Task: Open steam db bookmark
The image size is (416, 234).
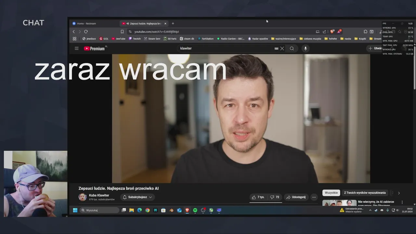Action: [187, 39]
